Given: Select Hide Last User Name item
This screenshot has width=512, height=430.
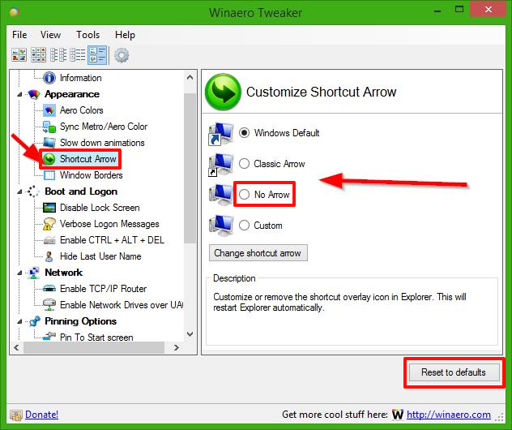Looking at the screenshot, I should [x=100, y=256].
